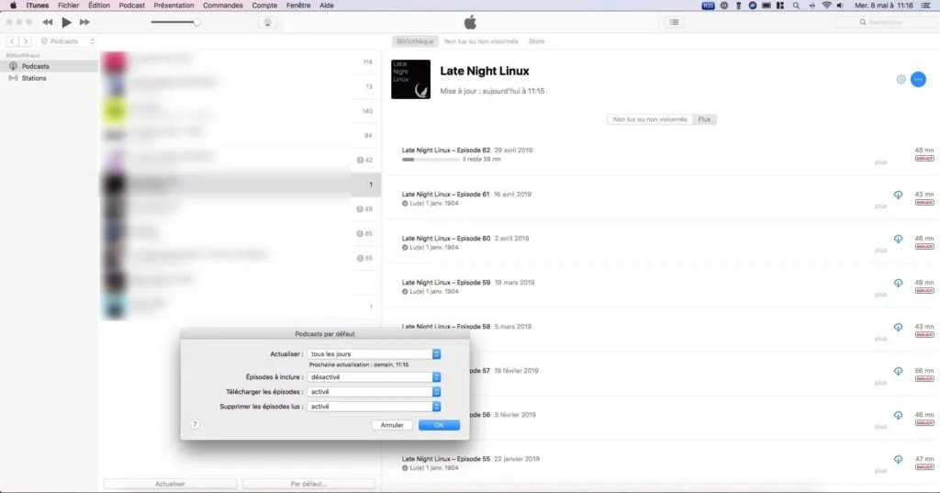This screenshot has width=940, height=493.
Task: Click Episode 62 playback progress bar
Action: click(431, 160)
